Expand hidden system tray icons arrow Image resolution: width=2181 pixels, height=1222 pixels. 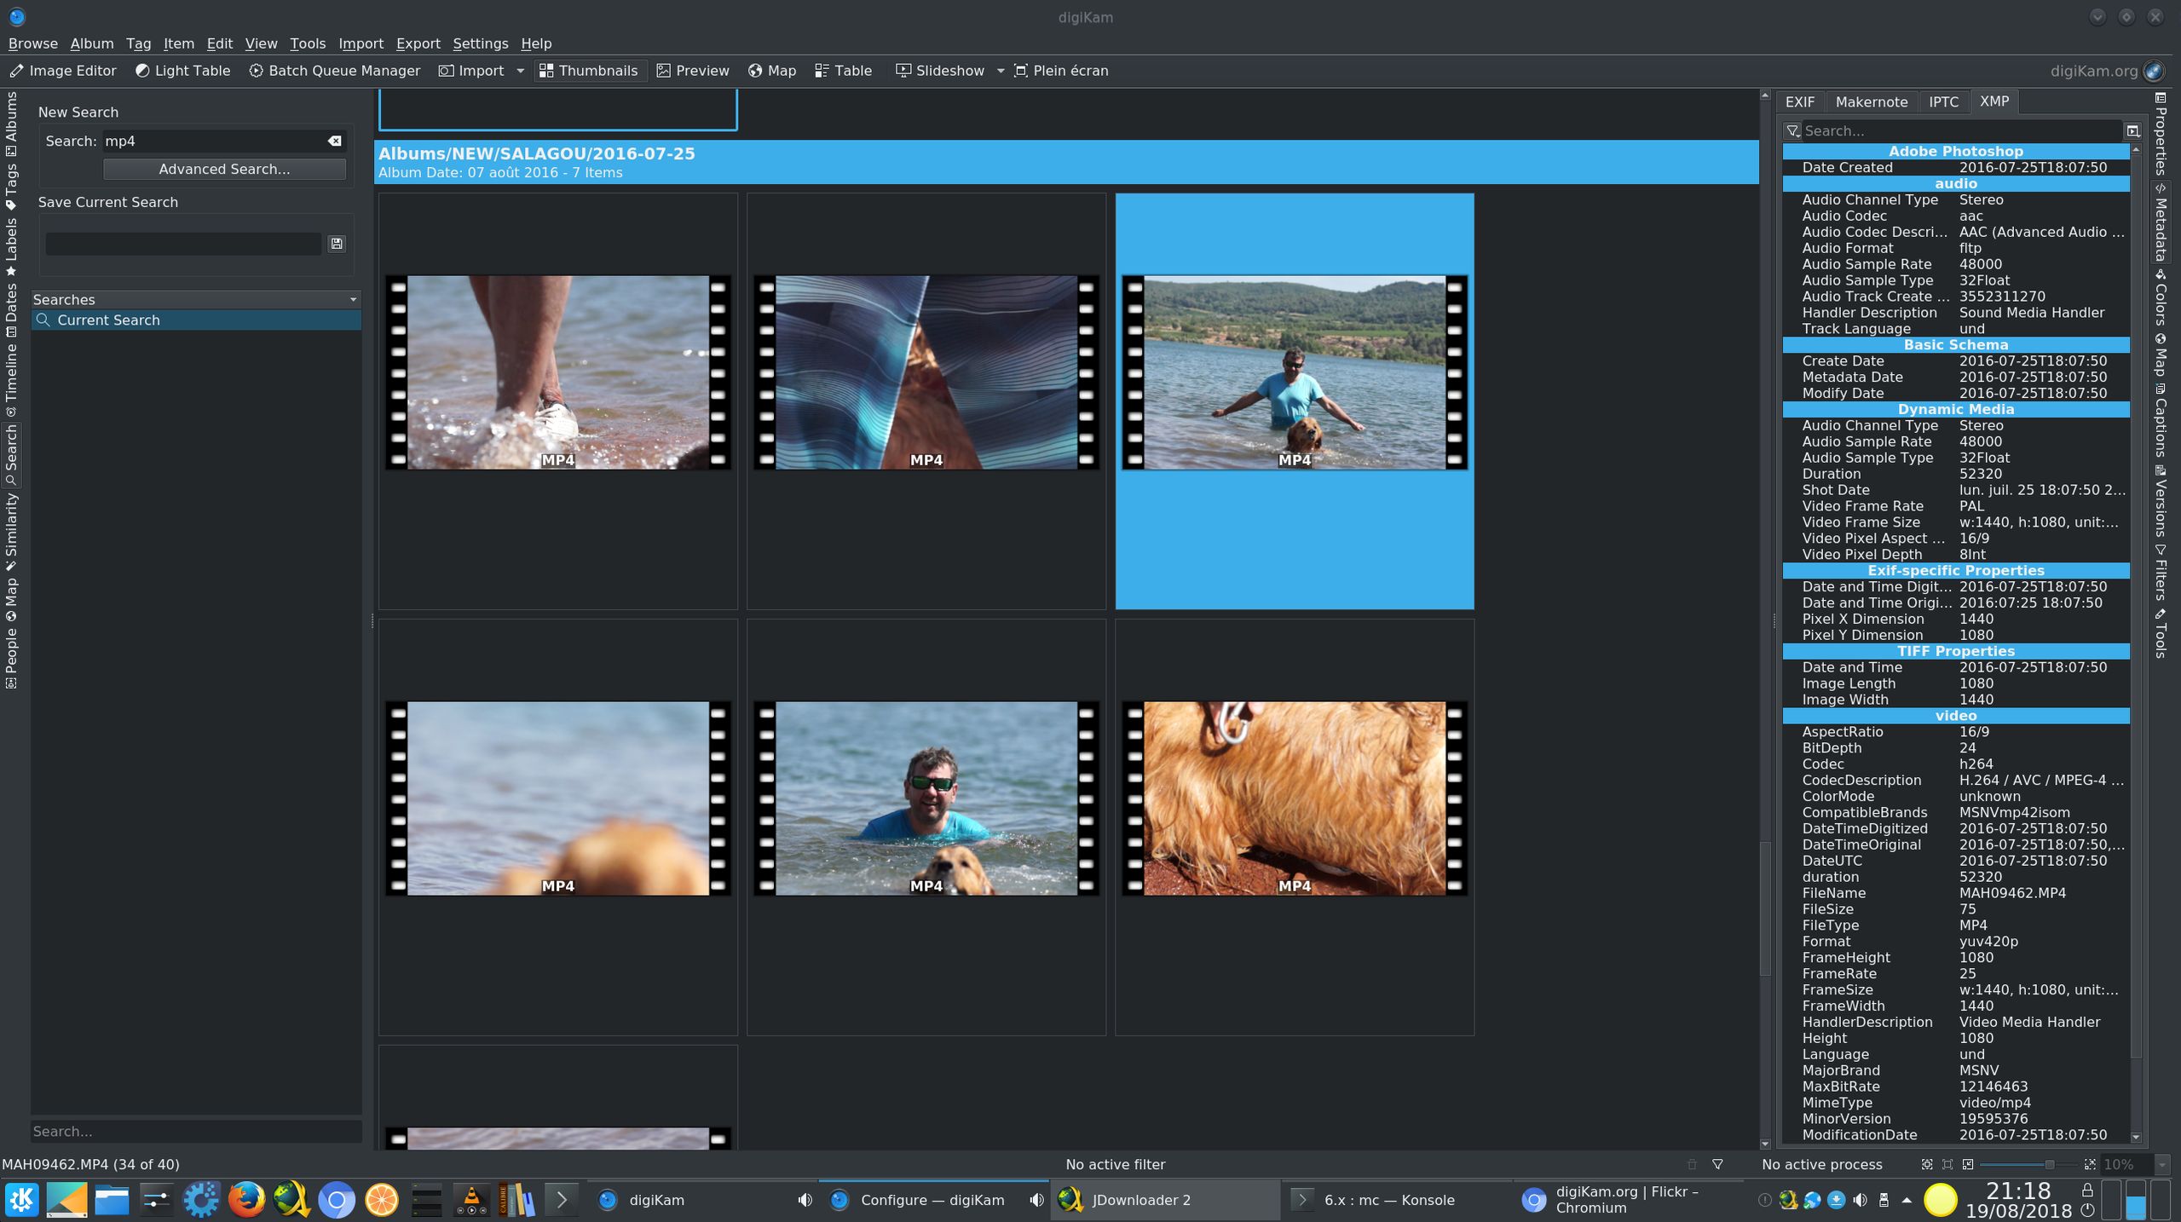coord(1907,1200)
